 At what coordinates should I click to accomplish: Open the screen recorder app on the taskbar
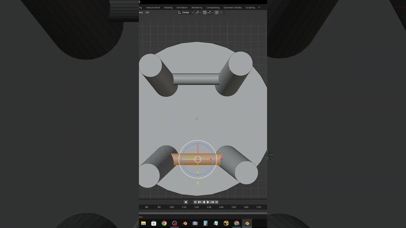174,223
